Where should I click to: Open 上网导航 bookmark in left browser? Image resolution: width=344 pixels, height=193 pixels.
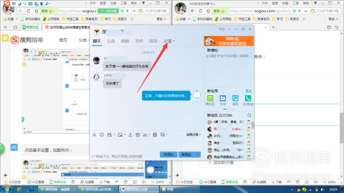[x=51, y=19]
